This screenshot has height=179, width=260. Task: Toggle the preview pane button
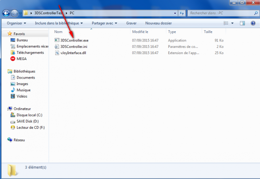[242, 23]
